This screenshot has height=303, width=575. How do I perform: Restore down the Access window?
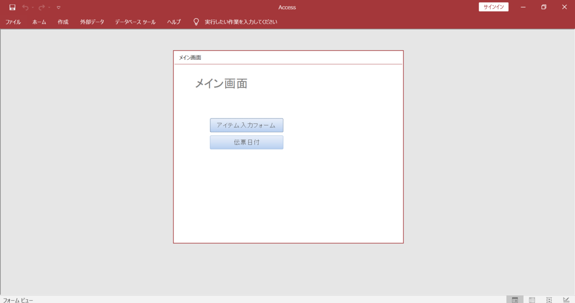[x=544, y=7]
